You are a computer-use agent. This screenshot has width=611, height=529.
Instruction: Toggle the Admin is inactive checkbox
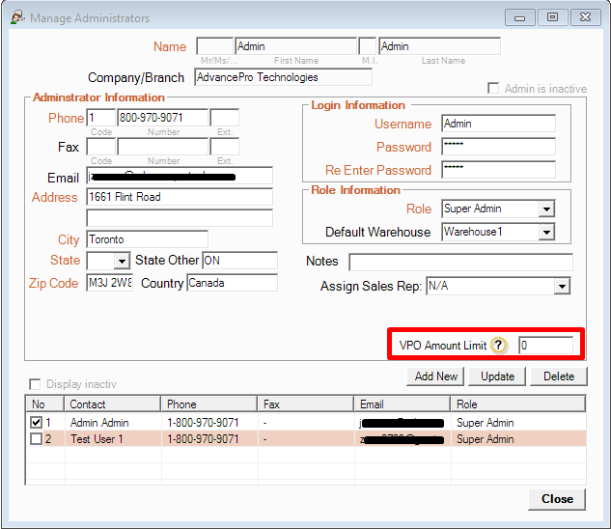pos(495,89)
